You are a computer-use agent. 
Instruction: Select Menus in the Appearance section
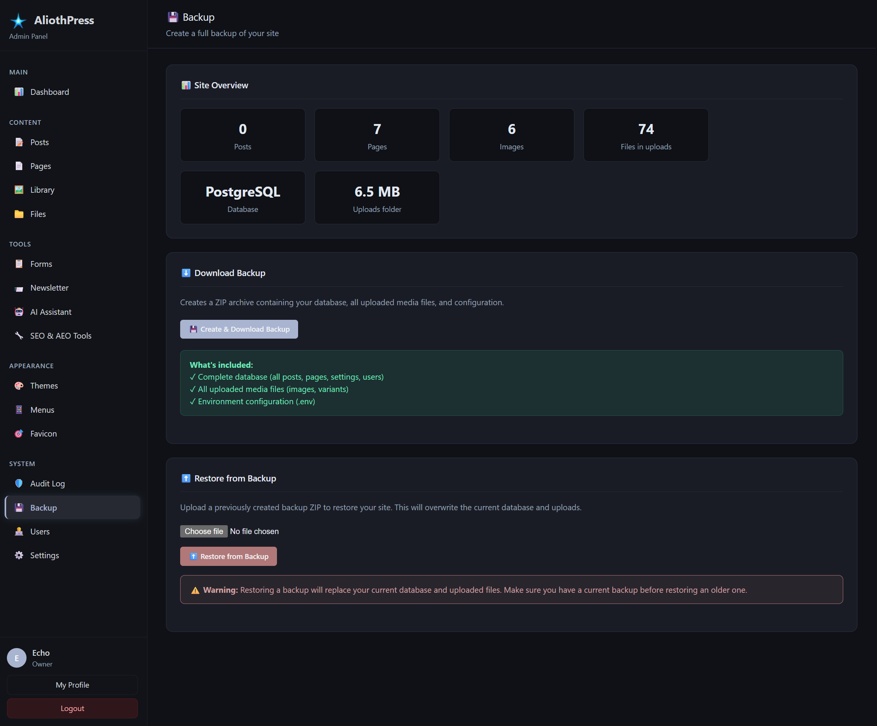point(42,410)
